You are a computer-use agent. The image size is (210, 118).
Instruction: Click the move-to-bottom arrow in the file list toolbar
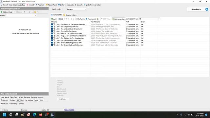73,19
